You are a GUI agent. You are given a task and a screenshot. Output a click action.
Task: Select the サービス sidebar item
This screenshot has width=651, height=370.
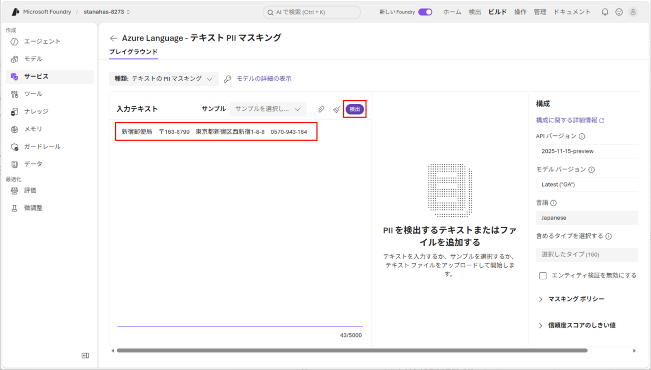[50, 76]
